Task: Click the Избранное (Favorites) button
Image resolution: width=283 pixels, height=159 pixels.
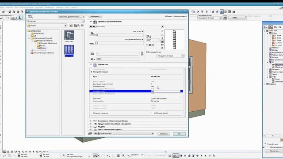Action: pos(96,16)
